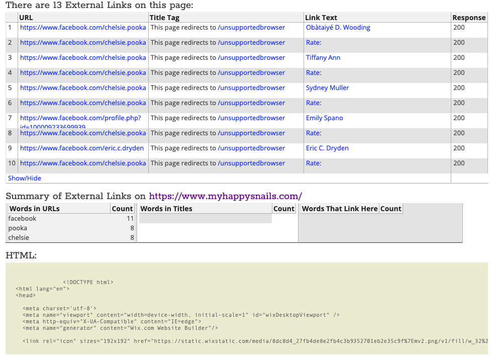Click the count value 11 for facebook
Viewport: 494px width, 358px height.
[x=130, y=219]
